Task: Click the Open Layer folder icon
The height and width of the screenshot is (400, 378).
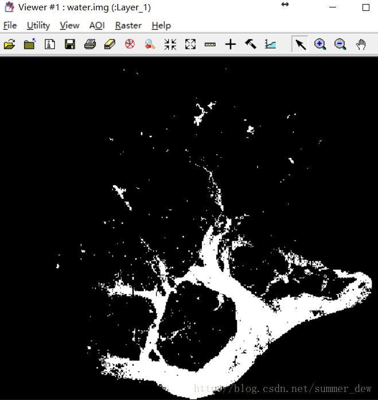Action: point(9,44)
